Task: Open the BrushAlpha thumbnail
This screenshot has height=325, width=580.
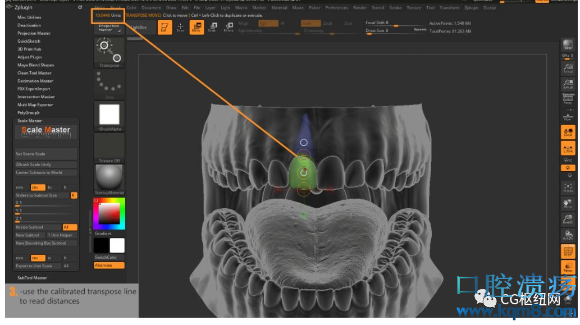Action: tap(109, 116)
